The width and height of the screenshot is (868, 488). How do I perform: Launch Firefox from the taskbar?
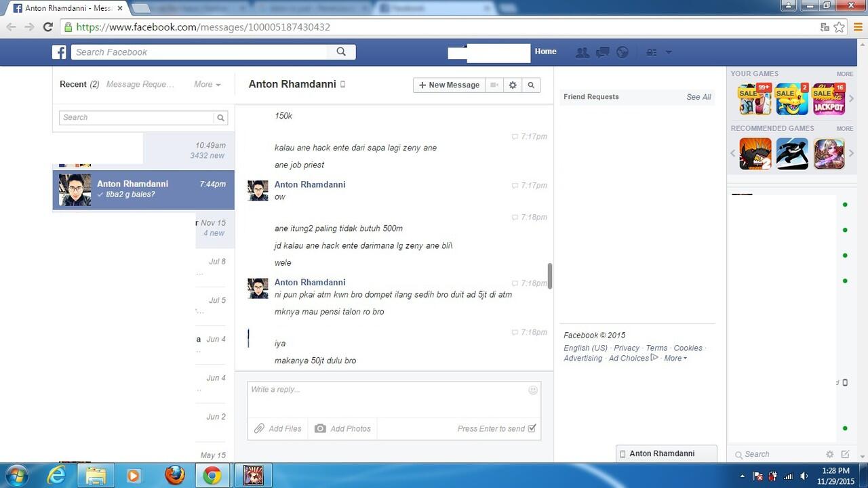[174, 475]
